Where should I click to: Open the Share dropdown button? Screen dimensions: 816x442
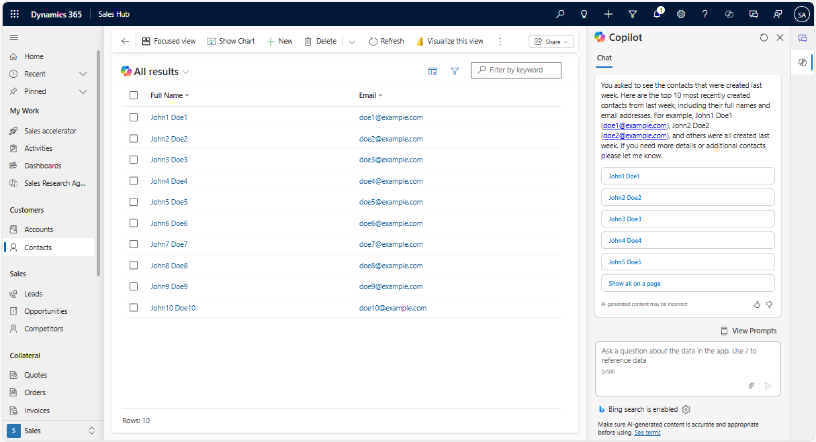click(551, 42)
